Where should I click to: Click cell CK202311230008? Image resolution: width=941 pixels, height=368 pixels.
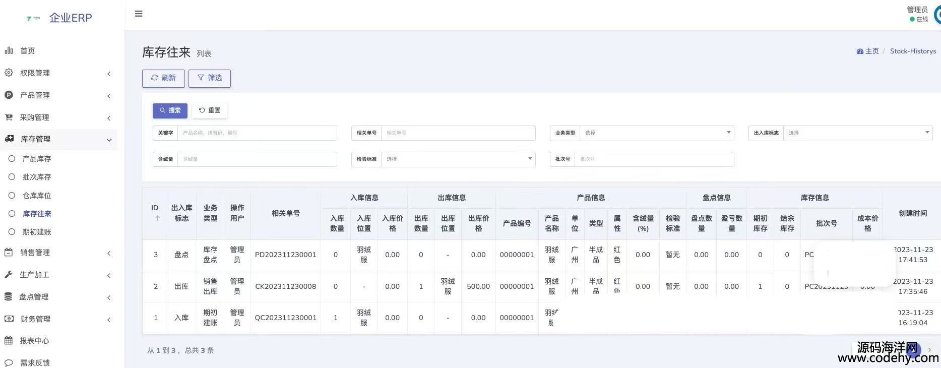286,287
